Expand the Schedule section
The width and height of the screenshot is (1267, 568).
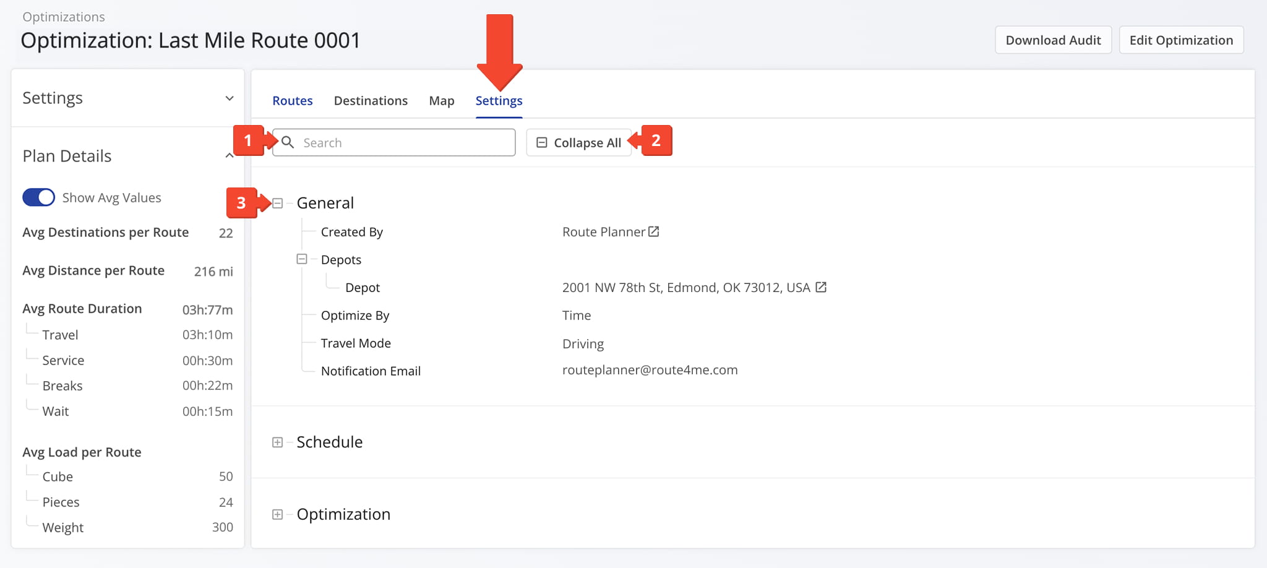coord(278,442)
